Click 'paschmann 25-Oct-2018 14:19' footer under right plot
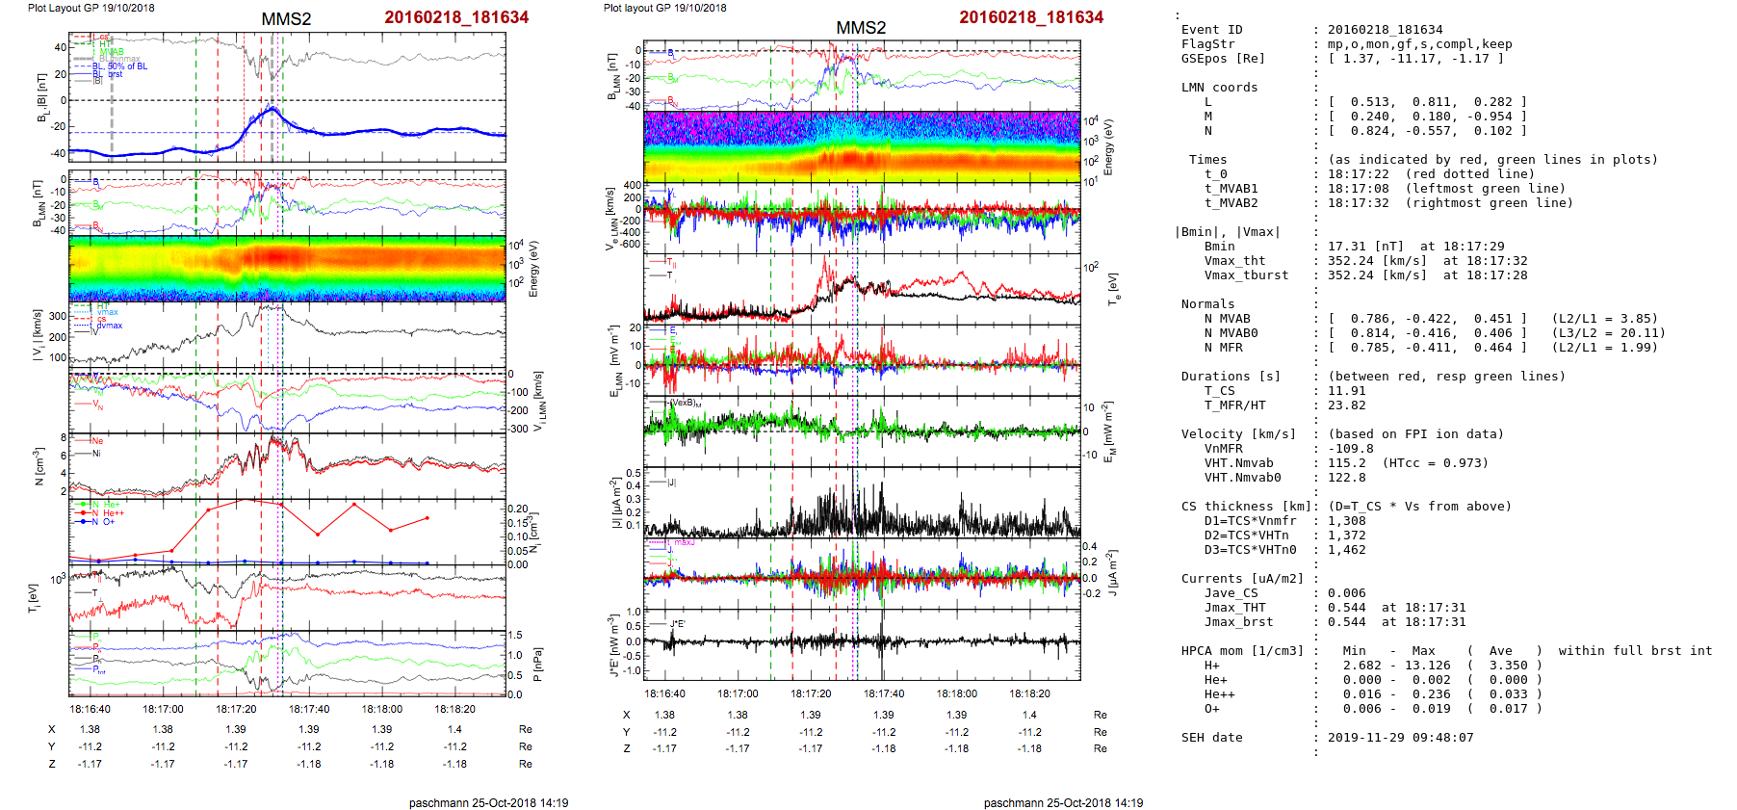The image size is (1737, 810). (1063, 803)
